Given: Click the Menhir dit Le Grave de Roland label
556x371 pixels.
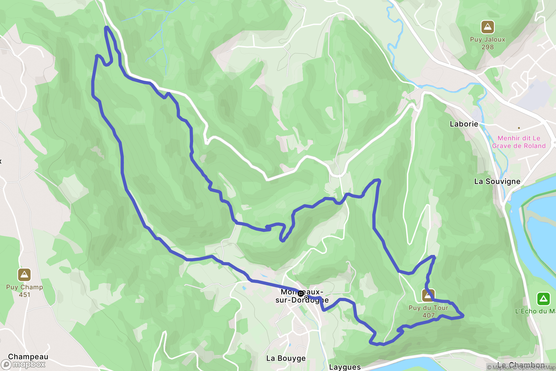Looking at the screenshot, I should pyautogui.click(x=519, y=142).
